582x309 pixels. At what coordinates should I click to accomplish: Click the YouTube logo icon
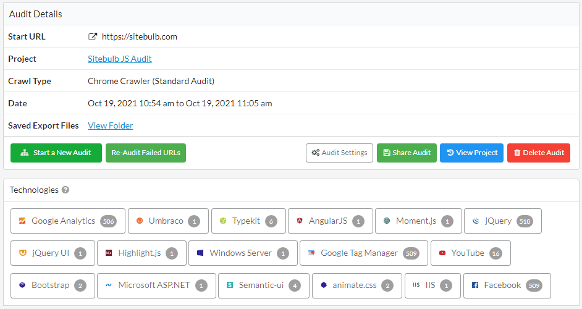tap(442, 253)
